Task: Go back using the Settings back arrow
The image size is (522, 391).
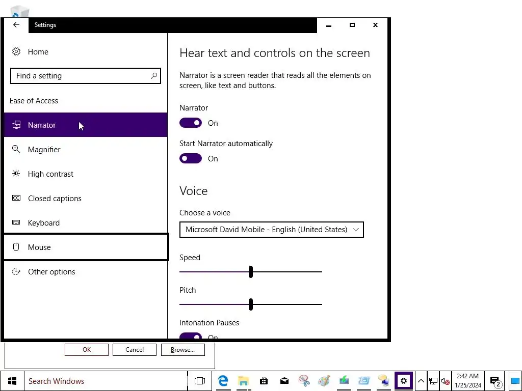Action: click(x=16, y=25)
